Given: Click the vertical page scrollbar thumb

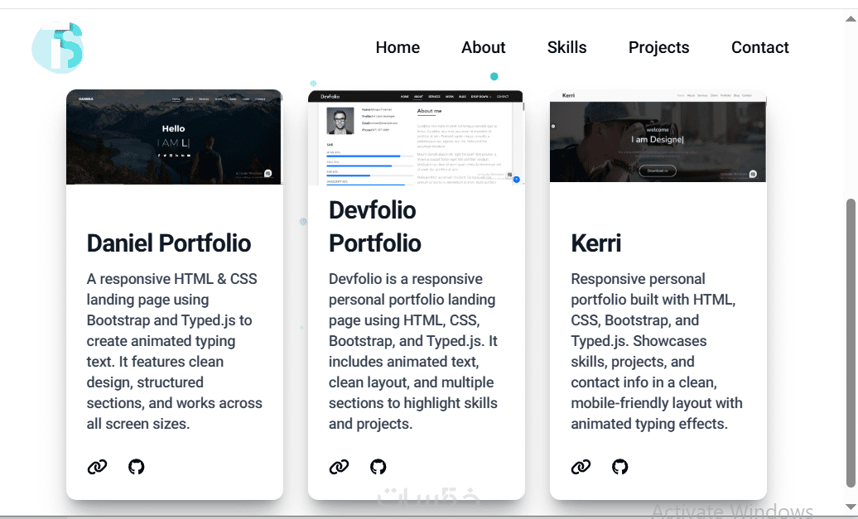Looking at the screenshot, I should (851, 343).
